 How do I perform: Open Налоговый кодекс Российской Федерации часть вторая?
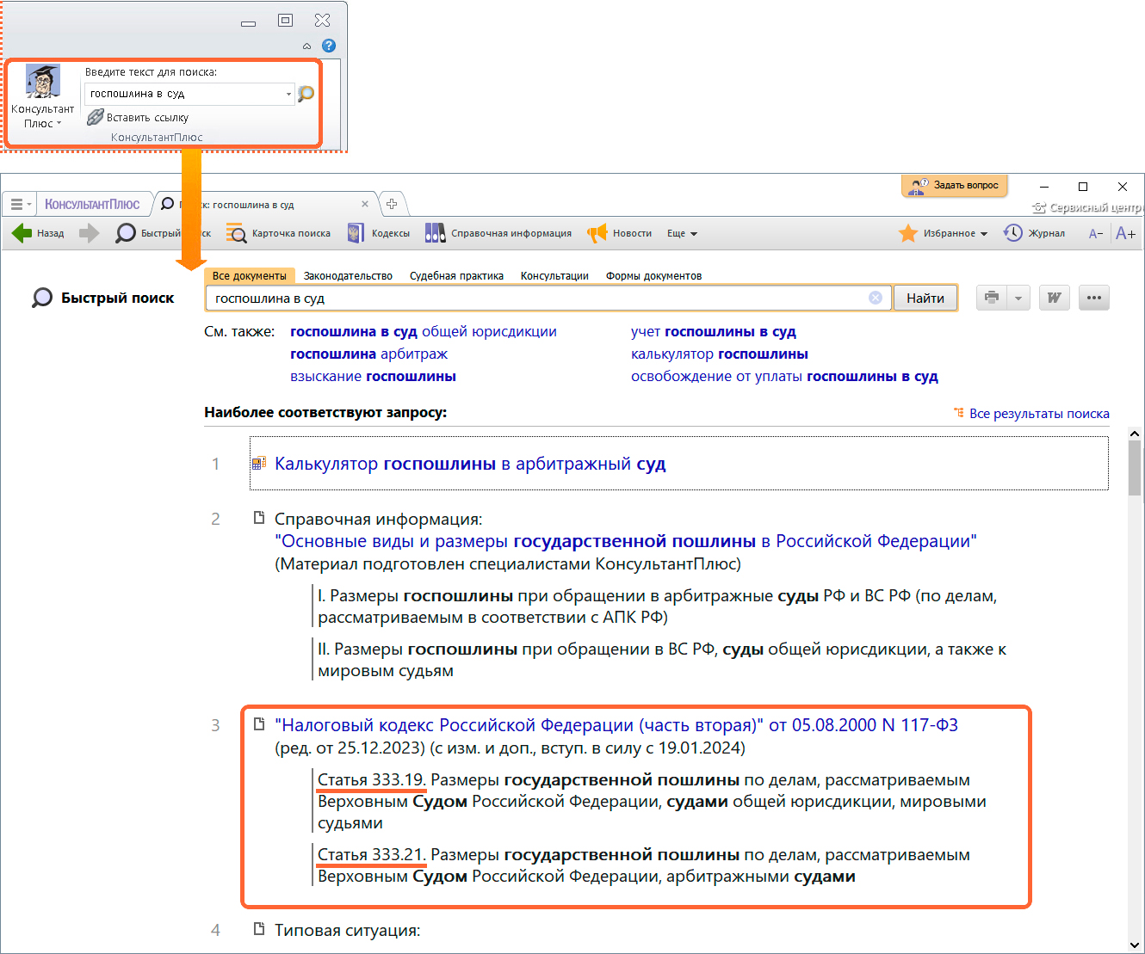pos(616,725)
